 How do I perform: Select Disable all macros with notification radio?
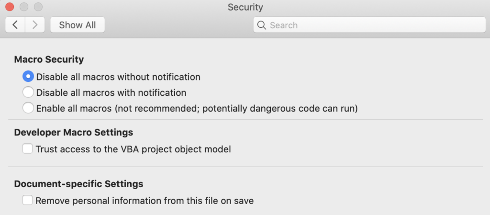tap(28, 92)
